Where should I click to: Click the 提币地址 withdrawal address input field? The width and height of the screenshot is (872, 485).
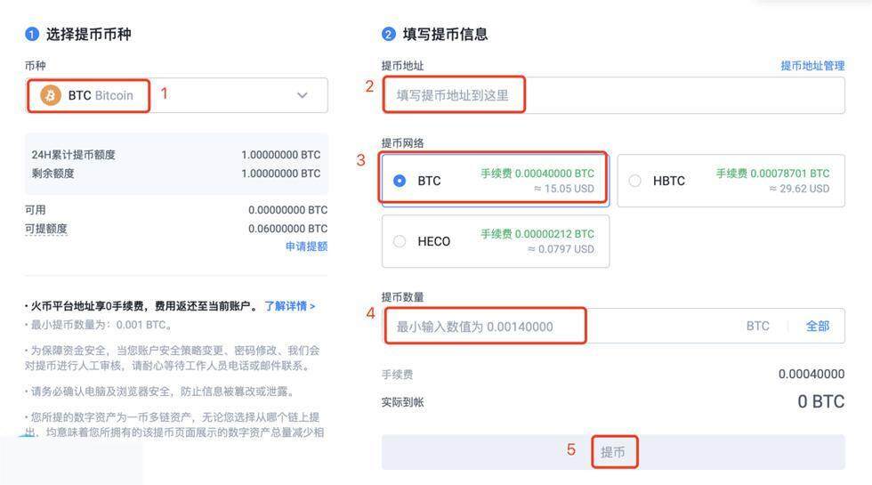click(612, 95)
